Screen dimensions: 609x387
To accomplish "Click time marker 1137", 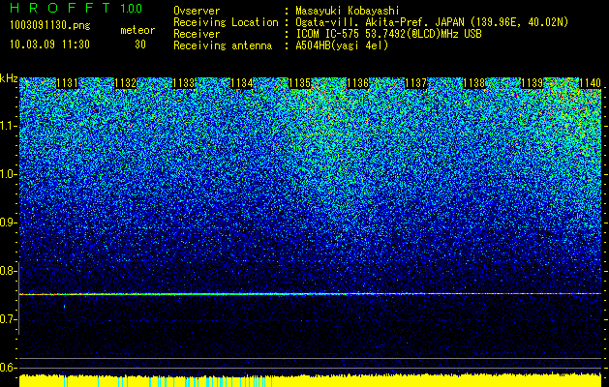I will pos(416,83).
